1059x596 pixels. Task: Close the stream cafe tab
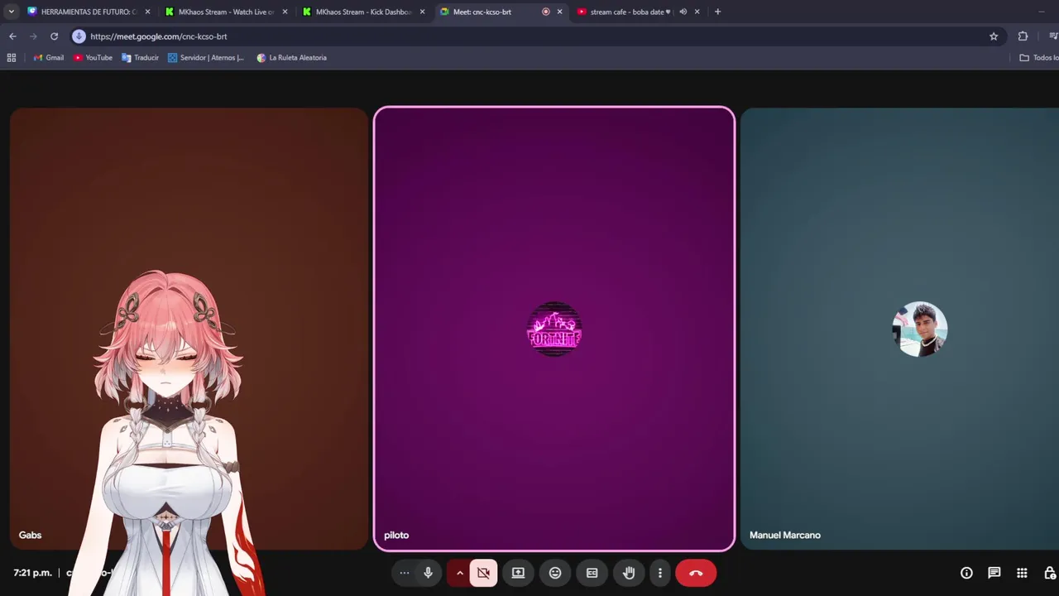point(697,12)
